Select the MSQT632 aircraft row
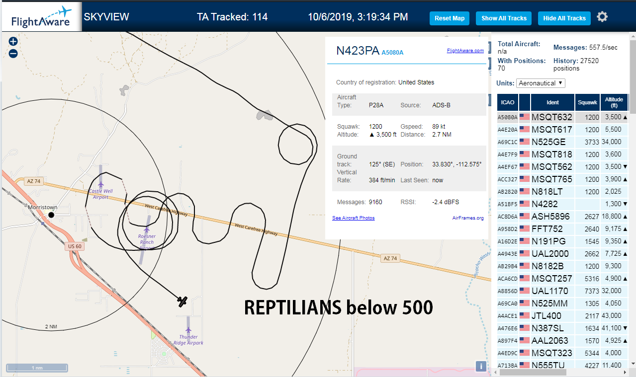The height and width of the screenshot is (377, 636). (x=563, y=117)
